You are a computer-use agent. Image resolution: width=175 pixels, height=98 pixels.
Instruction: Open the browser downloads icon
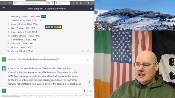[x=73, y=3]
